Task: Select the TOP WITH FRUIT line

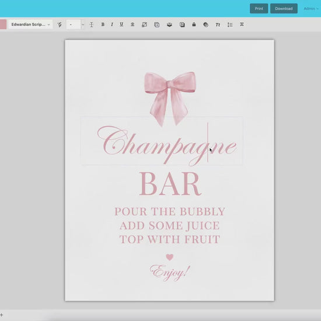Action: click(x=170, y=239)
